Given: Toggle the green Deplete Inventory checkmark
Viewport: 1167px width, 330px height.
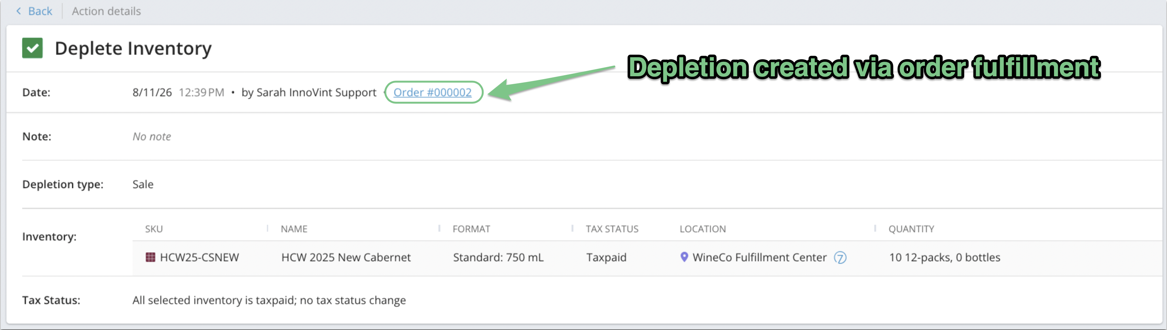Looking at the screenshot, I should tap(32, 48).
